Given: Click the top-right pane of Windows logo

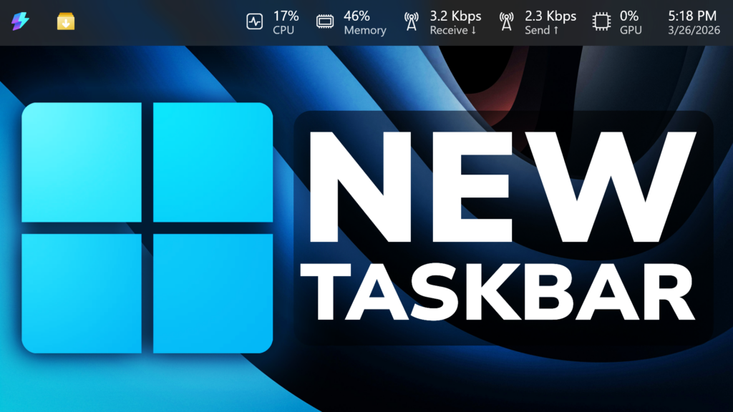Looking at the screenshot, I should pyautogui.click(x=213, y=162).
